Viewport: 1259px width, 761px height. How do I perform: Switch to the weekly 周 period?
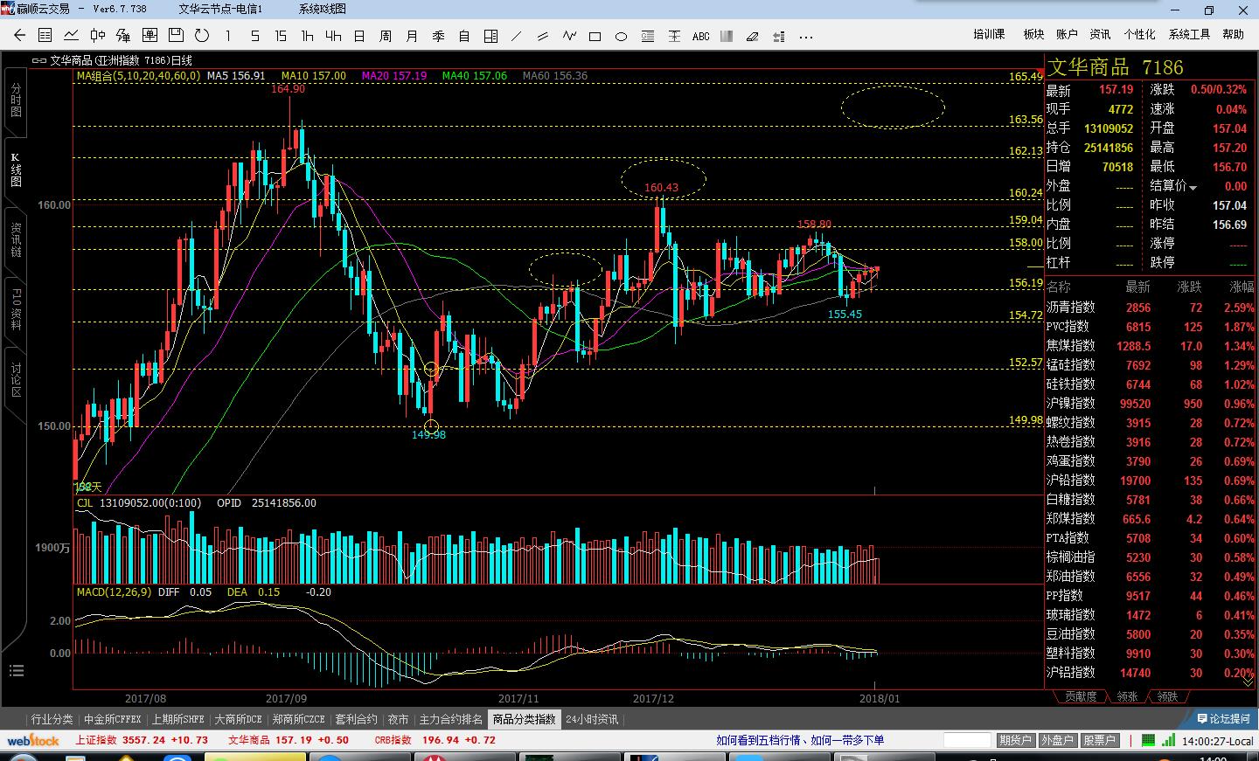386,36
